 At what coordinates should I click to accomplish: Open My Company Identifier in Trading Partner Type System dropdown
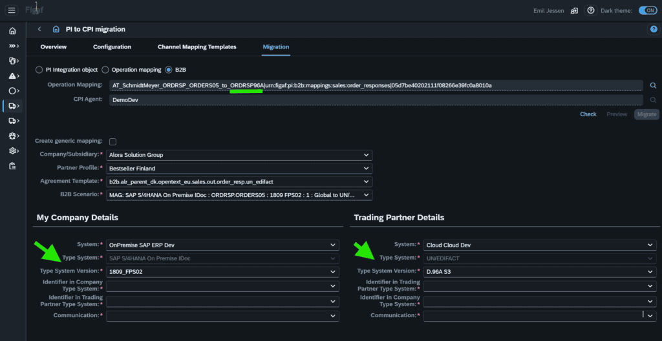pyautogui.click(x=222, y=302)
